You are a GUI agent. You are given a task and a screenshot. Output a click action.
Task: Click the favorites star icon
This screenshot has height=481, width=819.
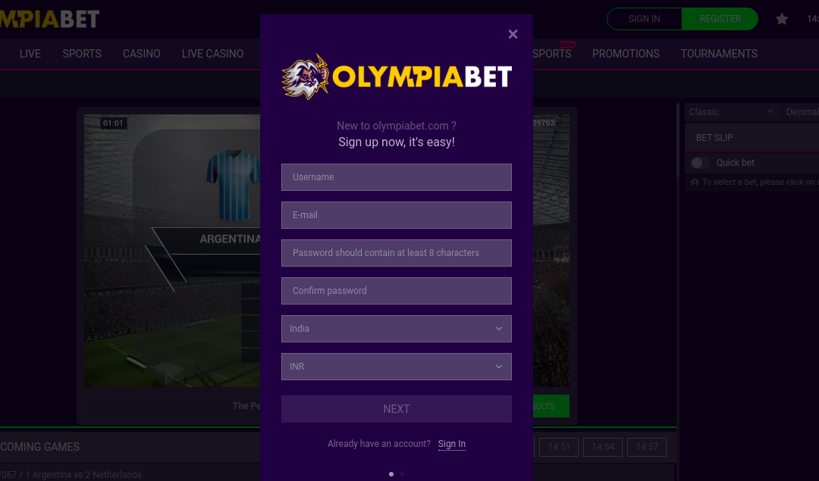coord(781,19)
